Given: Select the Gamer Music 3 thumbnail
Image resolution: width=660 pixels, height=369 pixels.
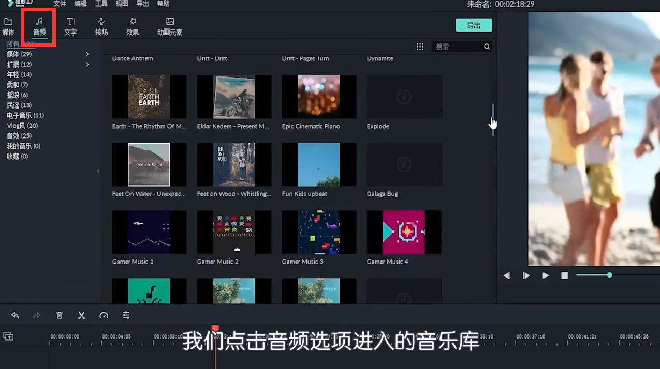Looking at the screenshot, I should tap(319, 232).
